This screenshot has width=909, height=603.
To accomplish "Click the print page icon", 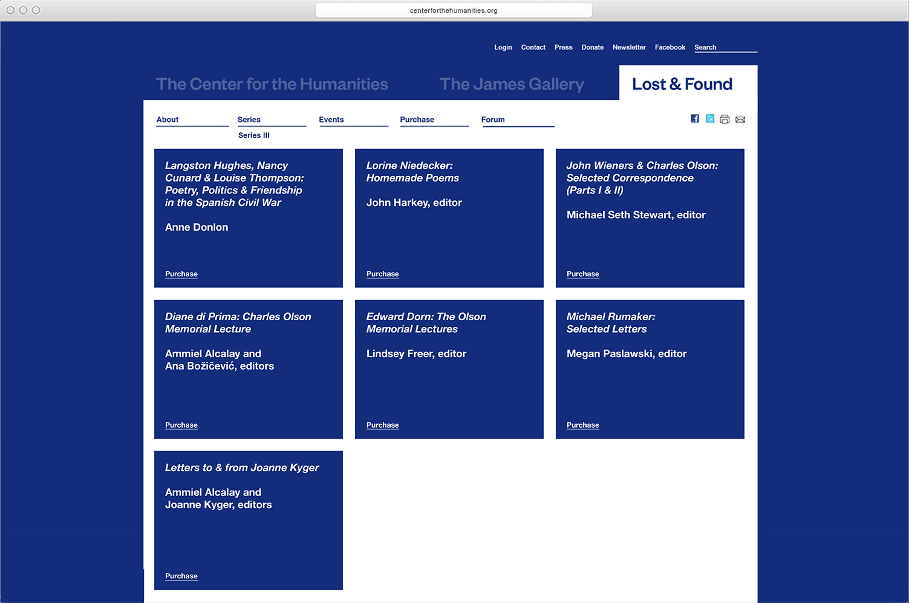I will tap(725, 120).
